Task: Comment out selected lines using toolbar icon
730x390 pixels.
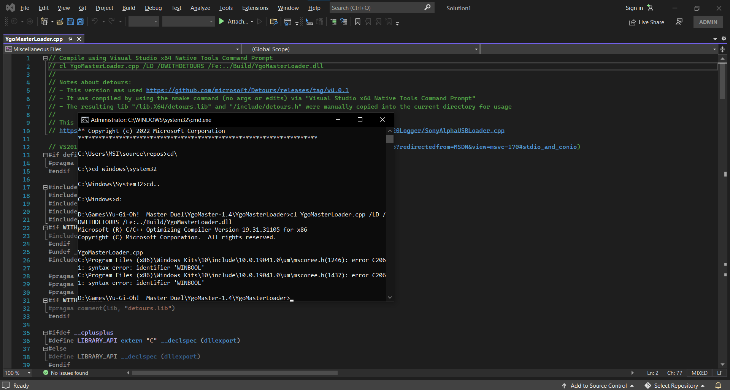Action: click(334, 22)
